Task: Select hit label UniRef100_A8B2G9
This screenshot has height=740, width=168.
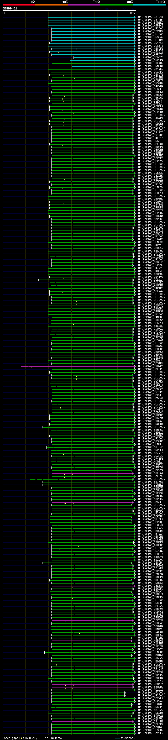Action: pos(150,641)
